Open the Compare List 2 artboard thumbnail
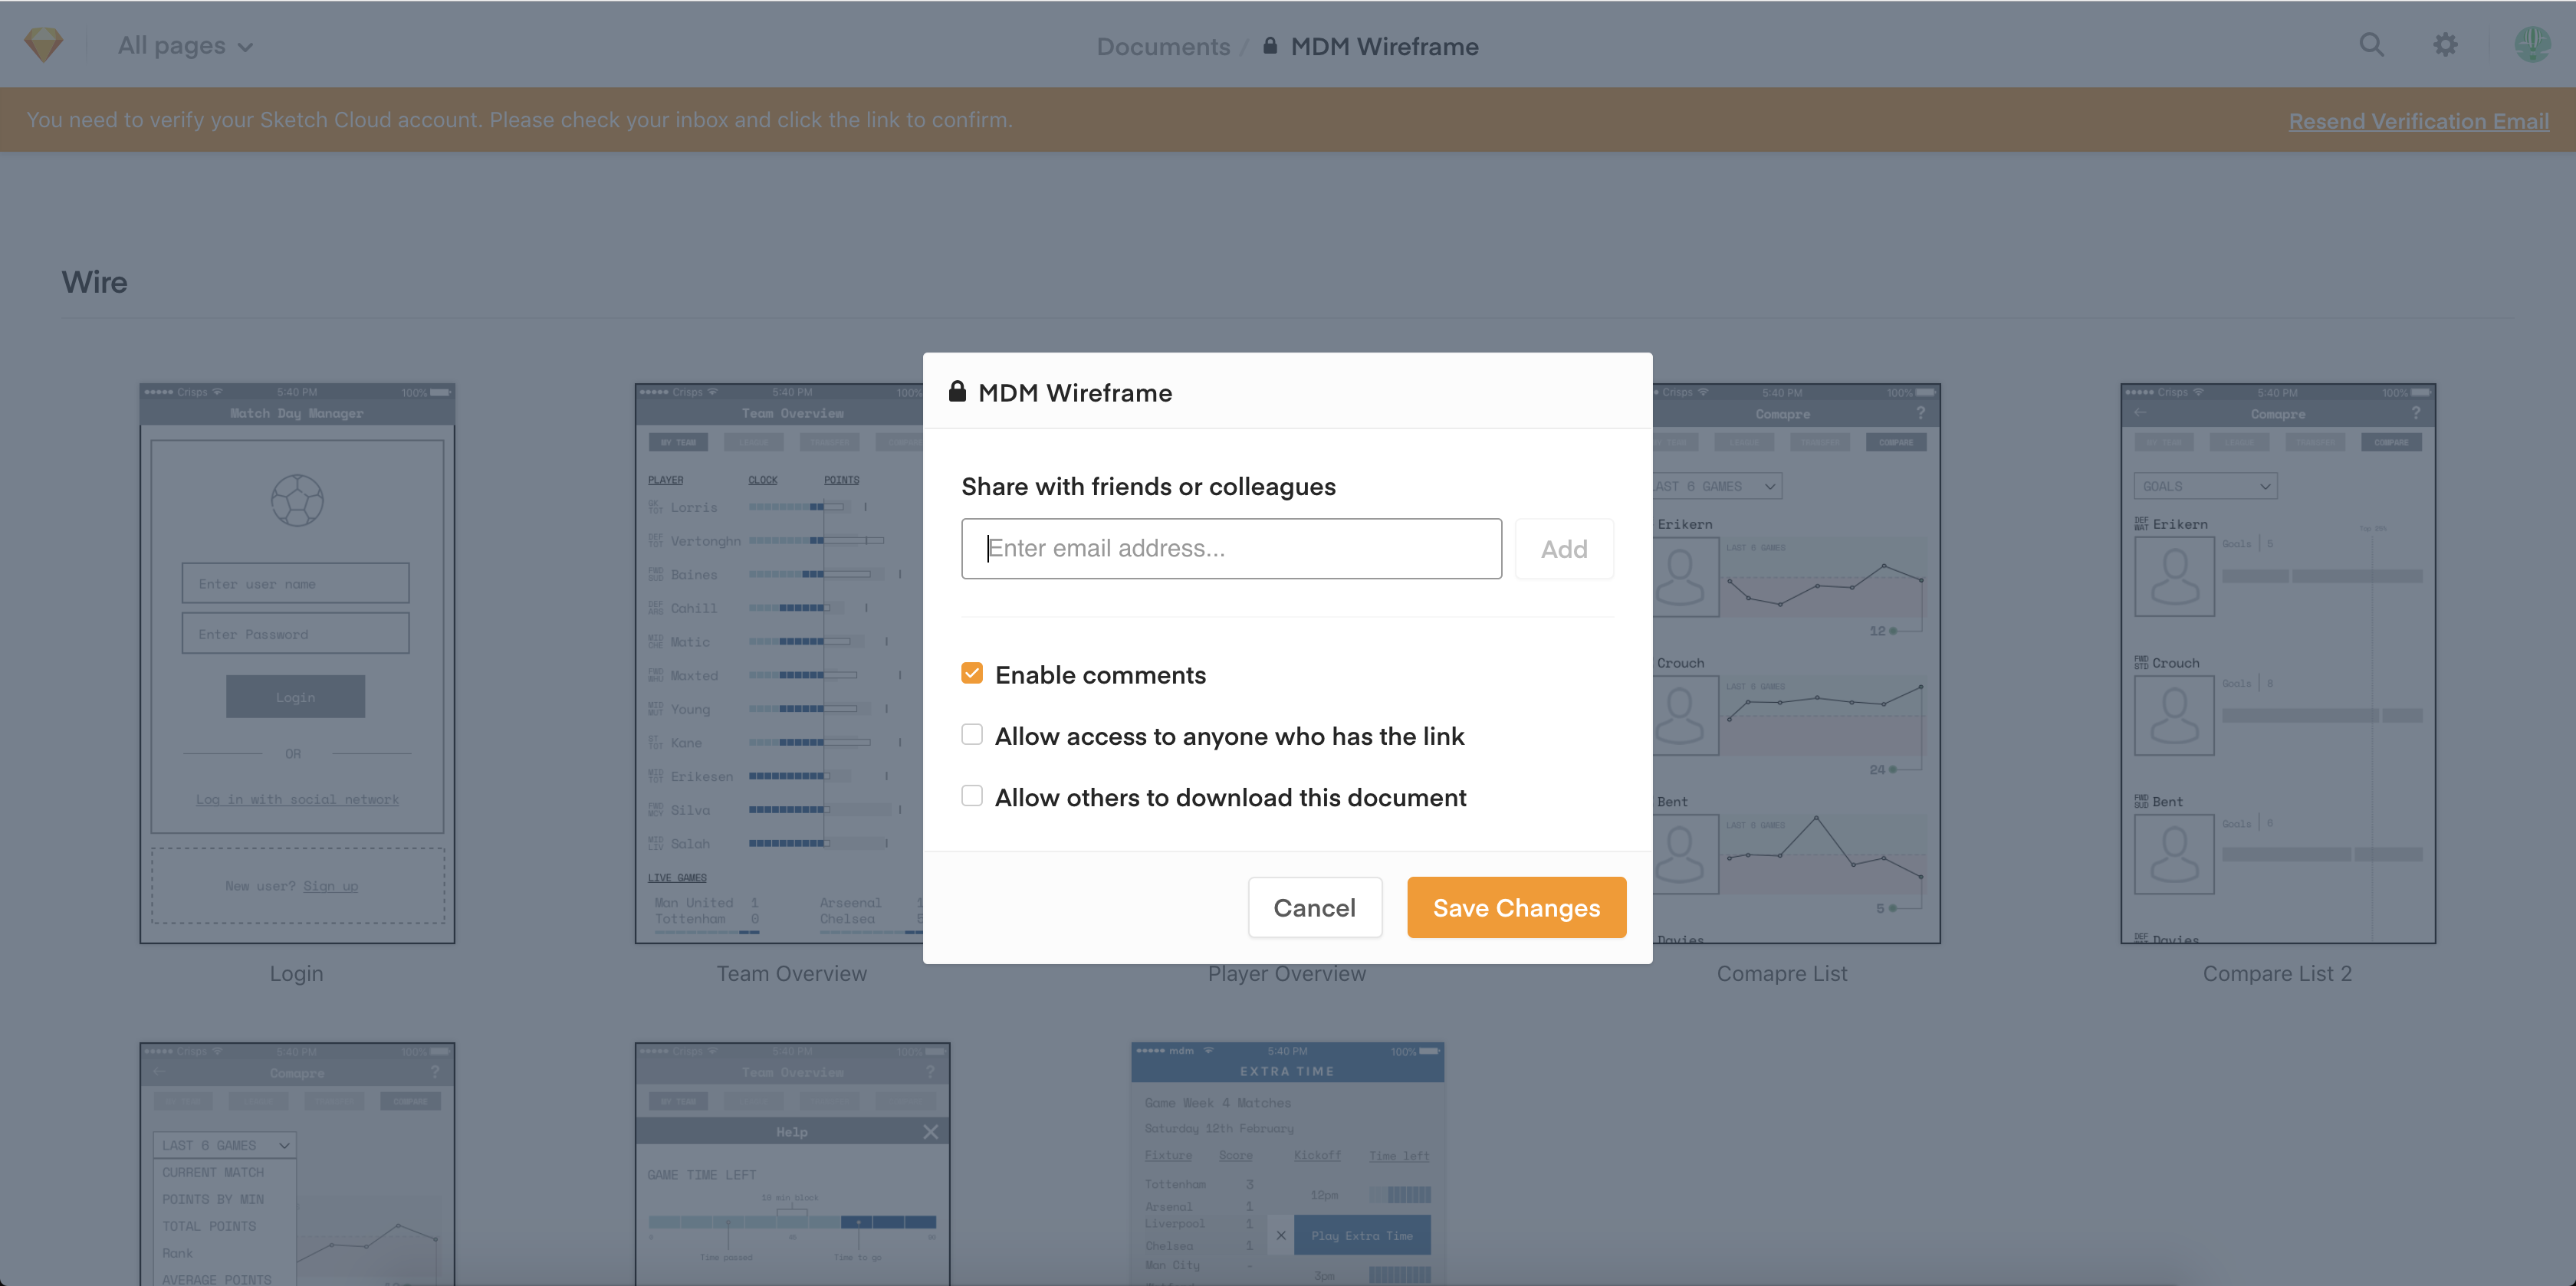2576x1286 pixels. [2278, 663]
